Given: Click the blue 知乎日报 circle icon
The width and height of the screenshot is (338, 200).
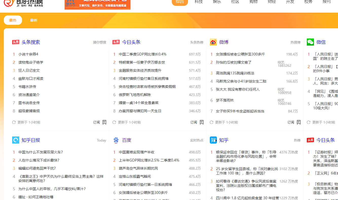Looking at the screenshot, I should pos(16,140).
